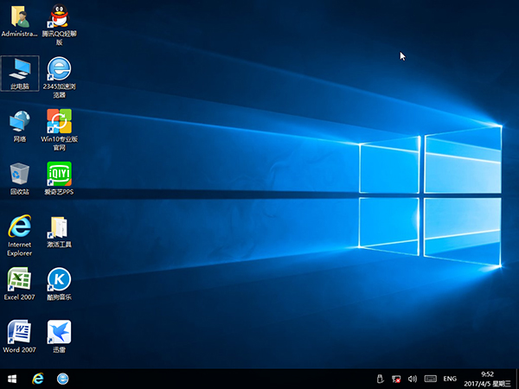Screen dimensions: 519x389
Task: Open the taskbar clock and date
Action: (x=487, y=379)
